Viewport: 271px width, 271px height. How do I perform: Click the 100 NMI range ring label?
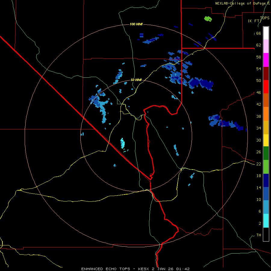[x=136, y=24]
